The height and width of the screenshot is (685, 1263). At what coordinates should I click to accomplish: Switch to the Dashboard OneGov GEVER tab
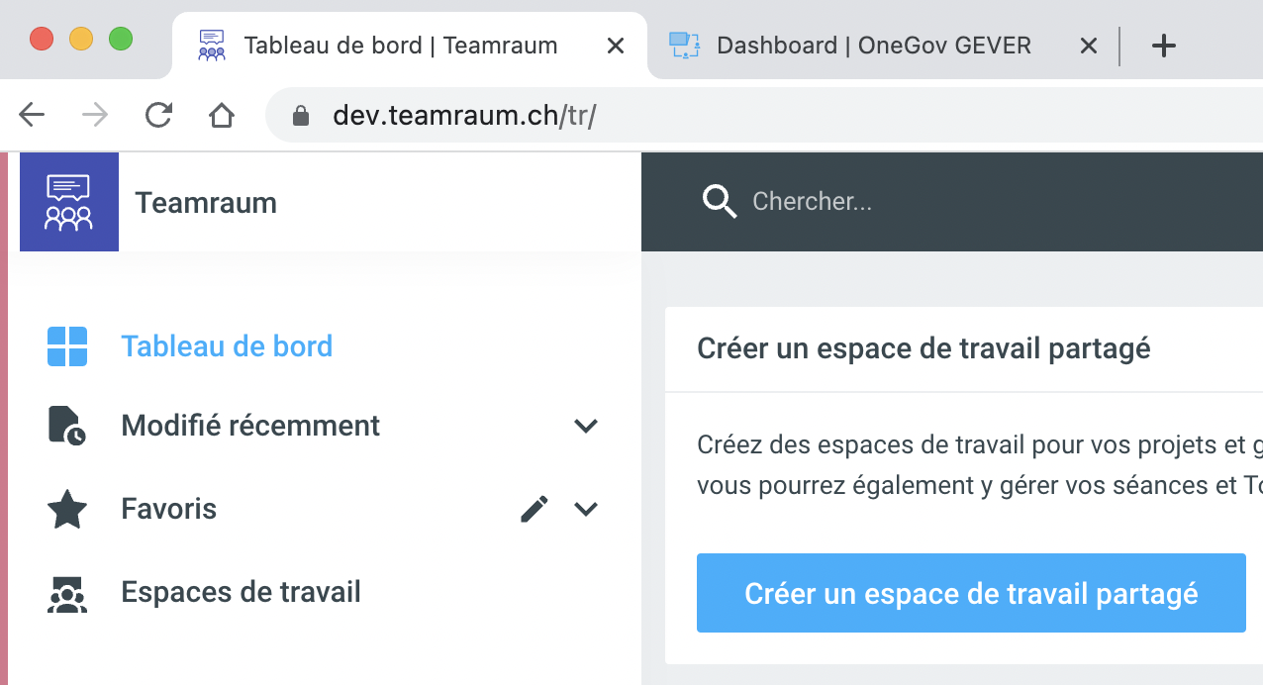pyautogui.click(x=873, y=46)
